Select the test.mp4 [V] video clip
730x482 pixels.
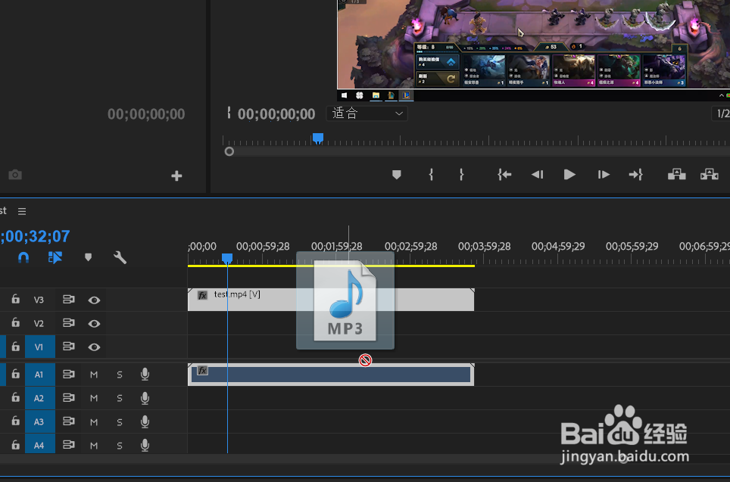pyautogui.click(x=331, y=300)
